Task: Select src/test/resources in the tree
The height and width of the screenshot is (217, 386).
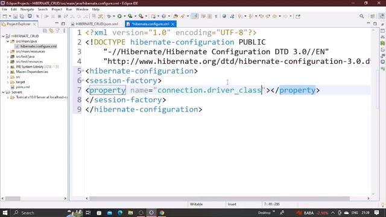Action: [30, 61]
